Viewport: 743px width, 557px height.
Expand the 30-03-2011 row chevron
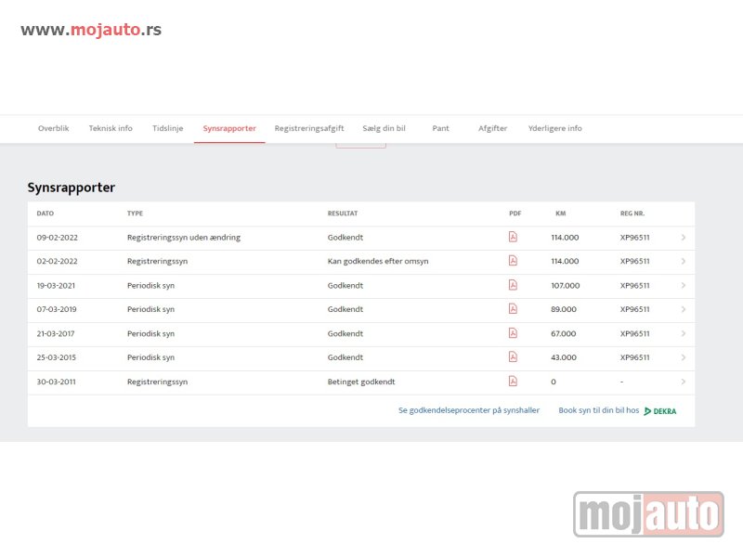(684, 382)
